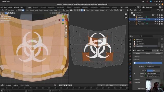This screenshot has height=92, width=164.
Task: Click the zoom magnifier in 3D viewport
Action: pyautogui.click(x=66, y=26)
